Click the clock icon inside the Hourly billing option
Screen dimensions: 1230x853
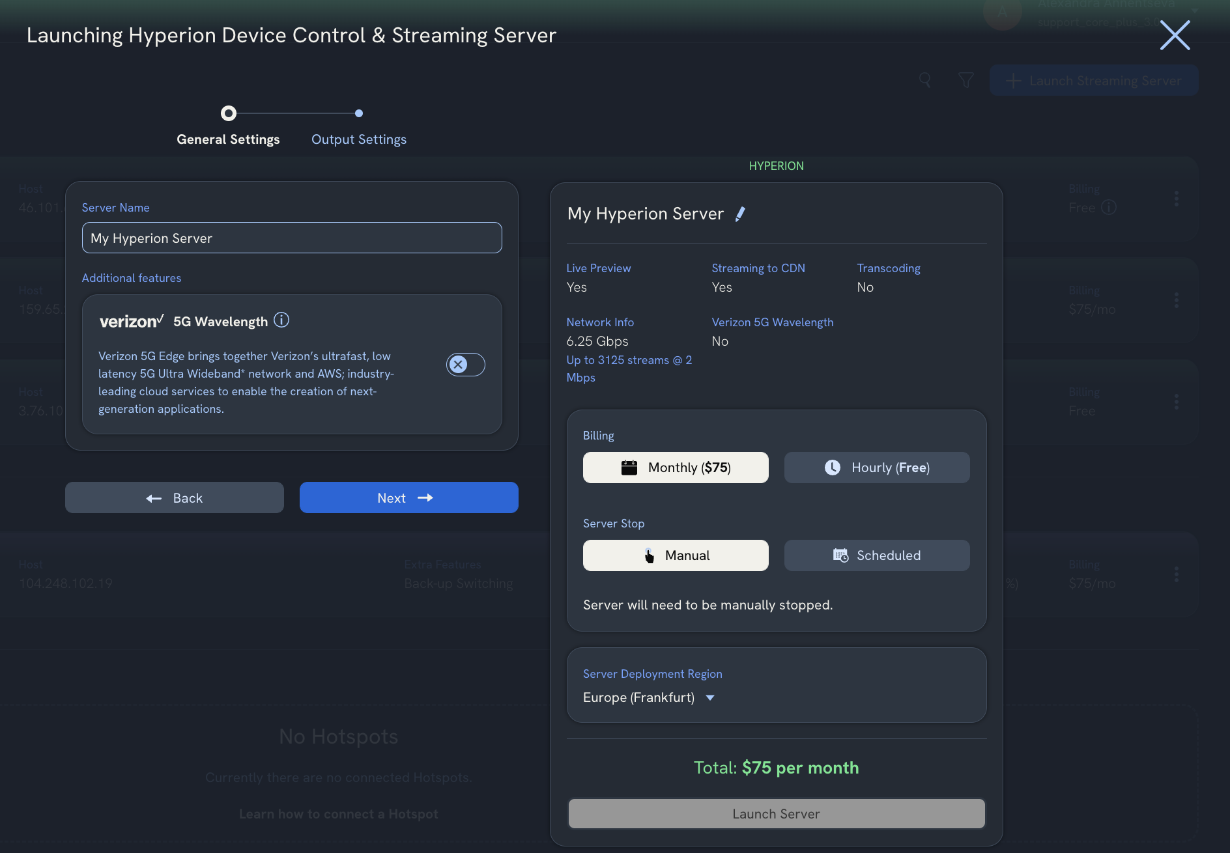click(x=834, y=467)
